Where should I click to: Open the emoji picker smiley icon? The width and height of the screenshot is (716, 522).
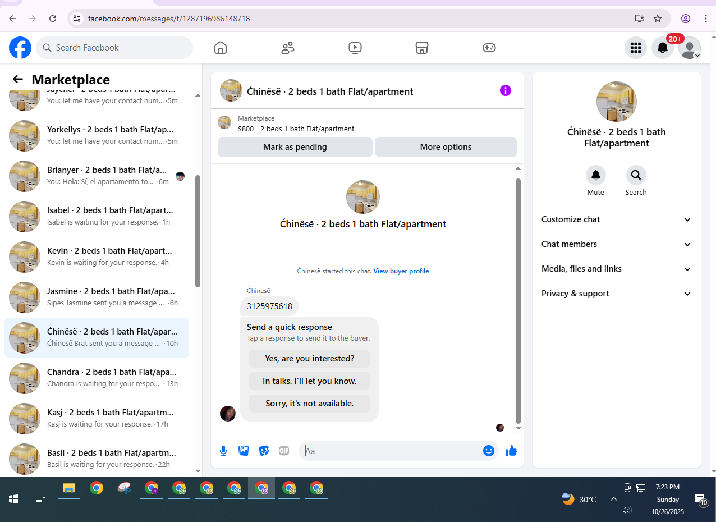[489, 451]
